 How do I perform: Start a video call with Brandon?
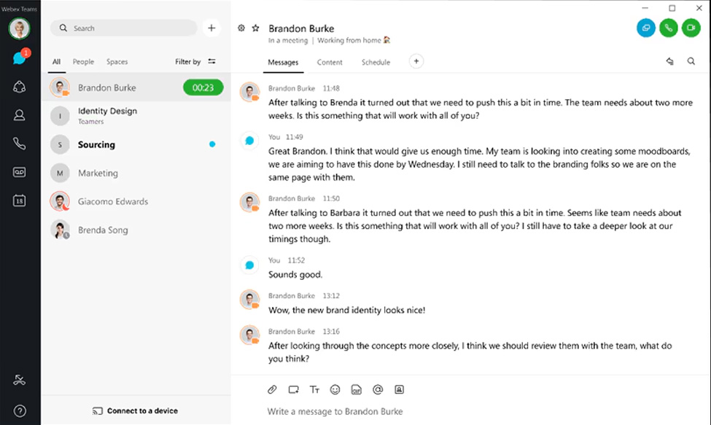(x=691, y=28)
